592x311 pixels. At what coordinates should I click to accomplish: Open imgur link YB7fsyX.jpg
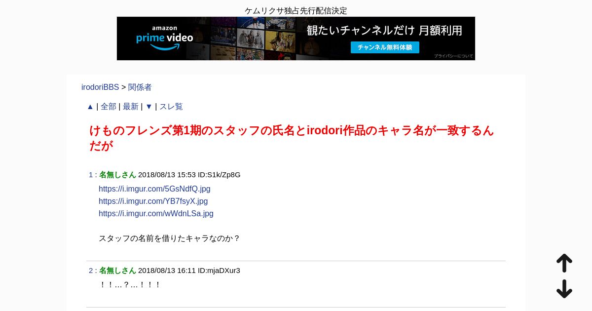[153, 201]
